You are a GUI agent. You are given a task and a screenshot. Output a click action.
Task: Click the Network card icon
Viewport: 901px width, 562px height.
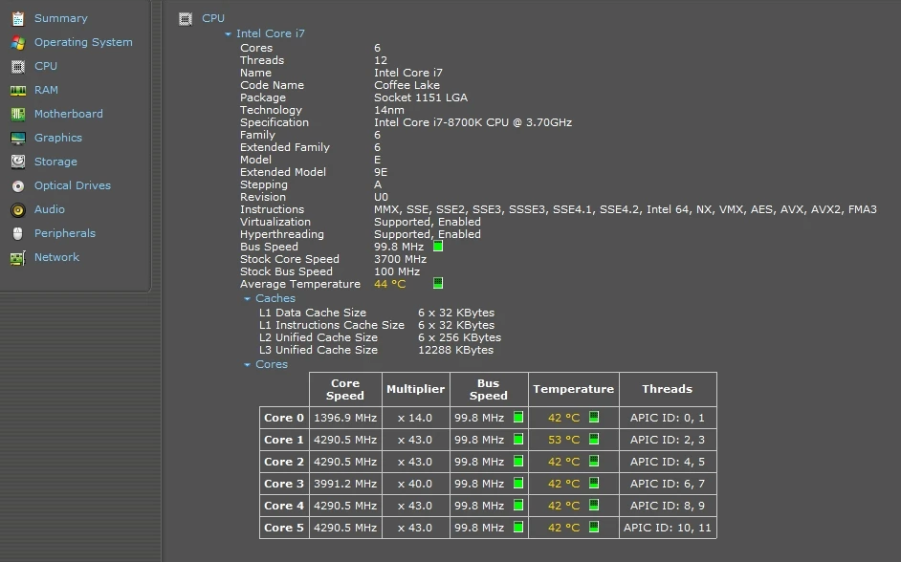(18, 258)
